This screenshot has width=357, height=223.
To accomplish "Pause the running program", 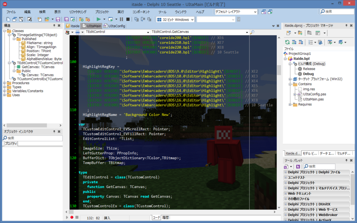I will coord(121,19).
